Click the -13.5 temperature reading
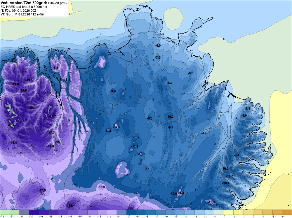Image resolution: width=292 pixels, height=218 pixels. (142, 154)
